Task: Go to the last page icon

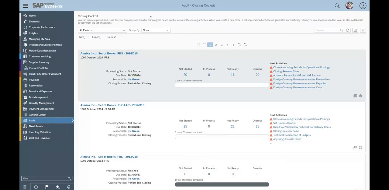Action: (x=245, y=45)
